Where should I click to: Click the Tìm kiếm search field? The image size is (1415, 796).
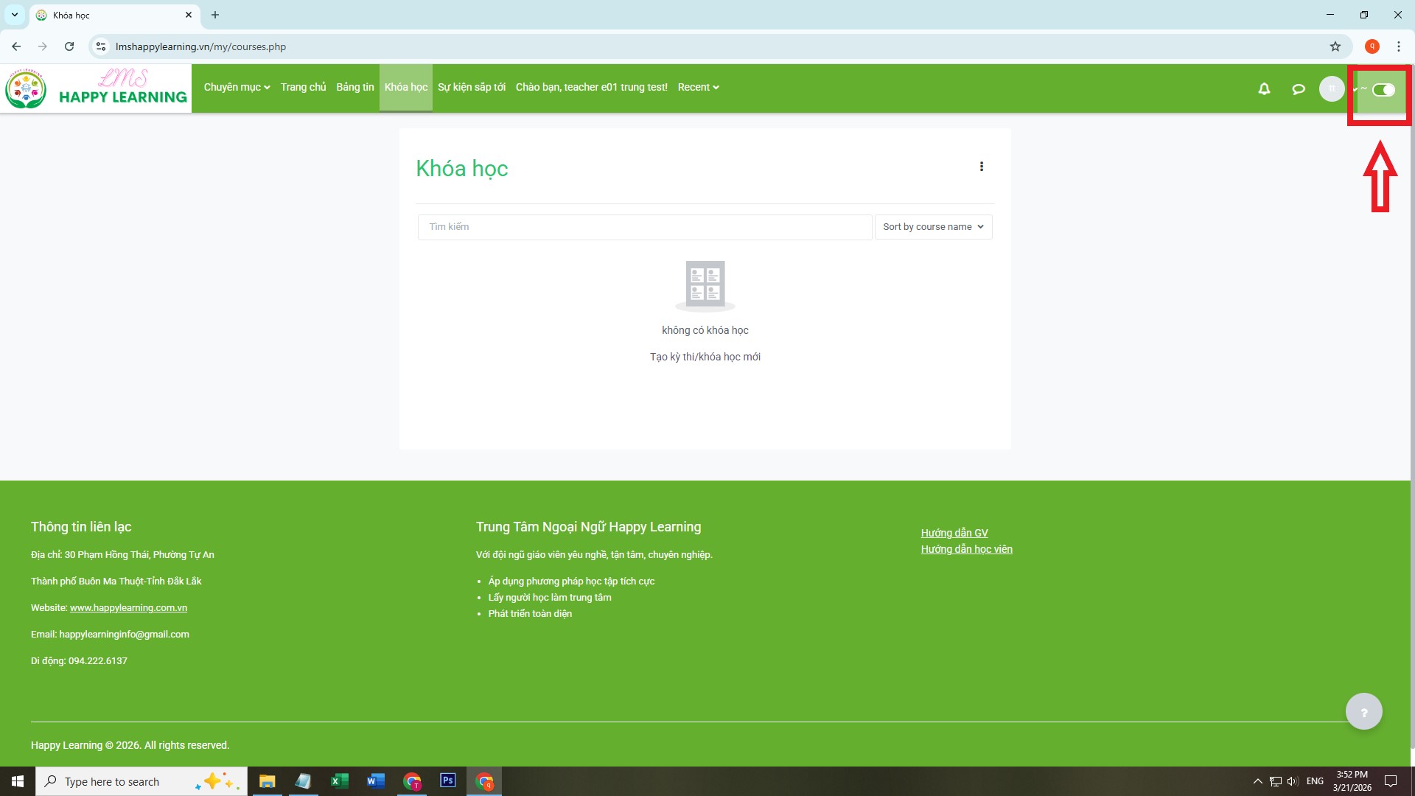click(644, 227)
